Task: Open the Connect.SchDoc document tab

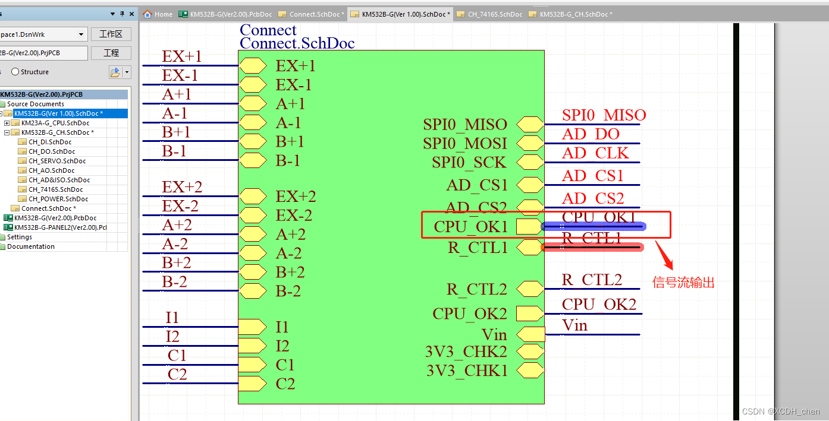Action: [311, 14]
